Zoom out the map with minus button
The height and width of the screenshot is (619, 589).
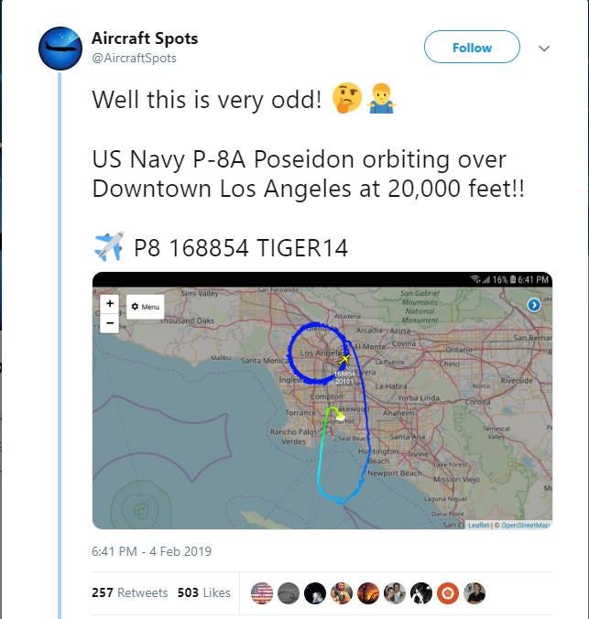110,320
